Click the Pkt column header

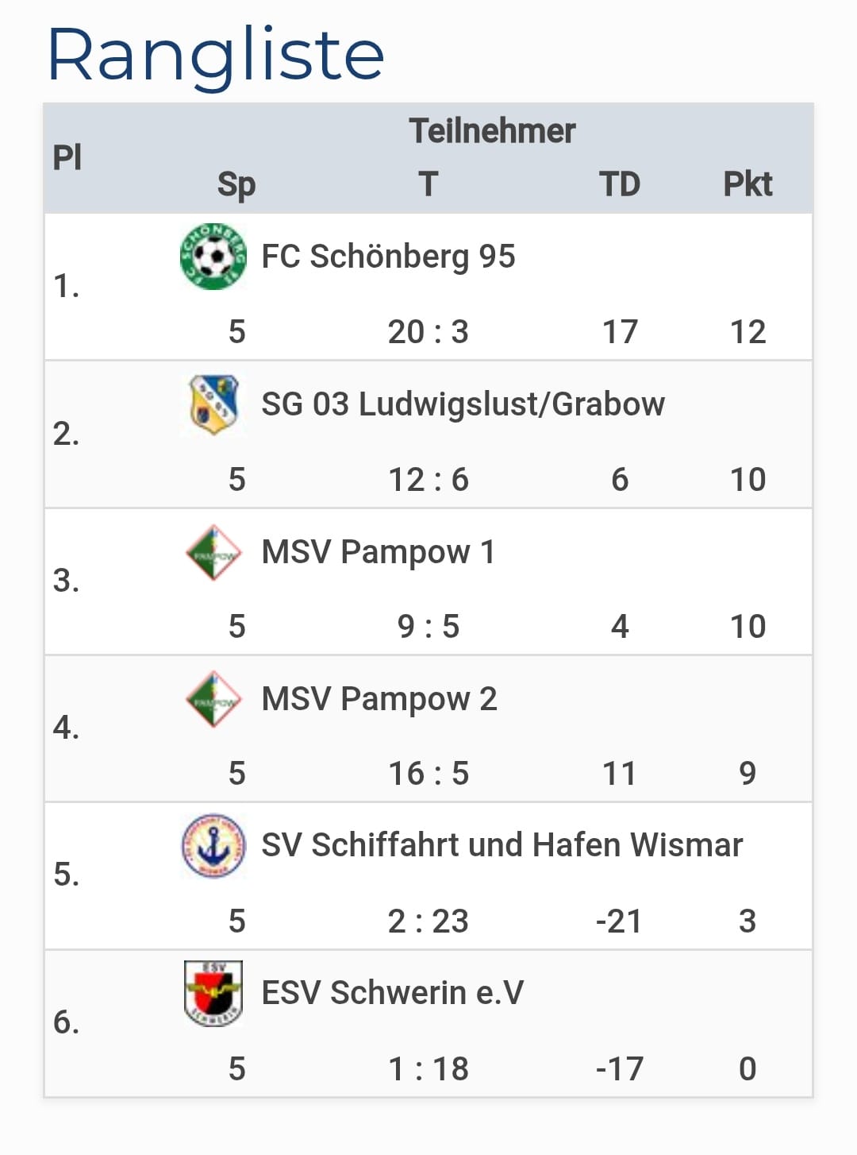click(x=747, y=184)
